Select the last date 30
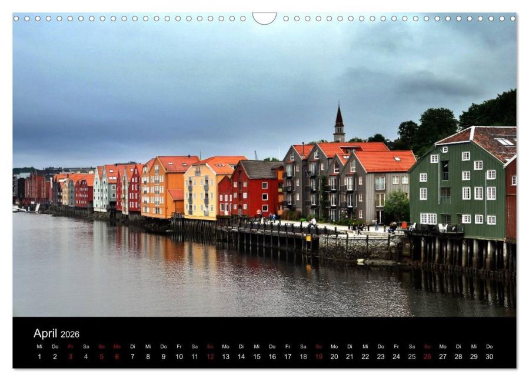This screenshot has height=381, width=529. click(x=490, y=356)
